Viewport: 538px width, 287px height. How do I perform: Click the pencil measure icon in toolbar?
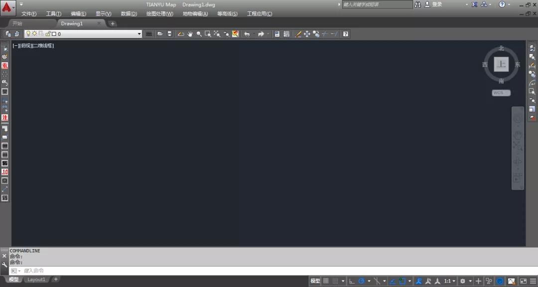tap(298, 34)
